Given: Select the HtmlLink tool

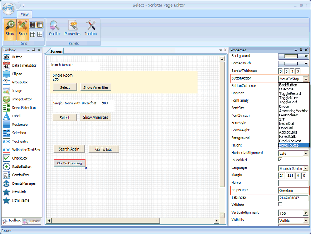Looking at the screenshot, I should [x=15, y=192].
